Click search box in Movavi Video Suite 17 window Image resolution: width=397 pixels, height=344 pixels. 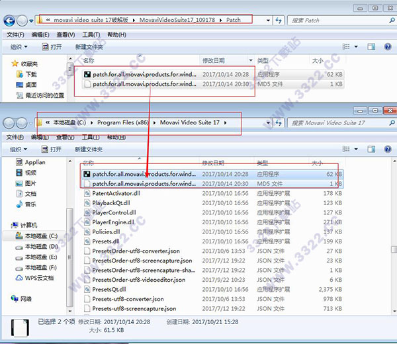[x=341, y=123]
